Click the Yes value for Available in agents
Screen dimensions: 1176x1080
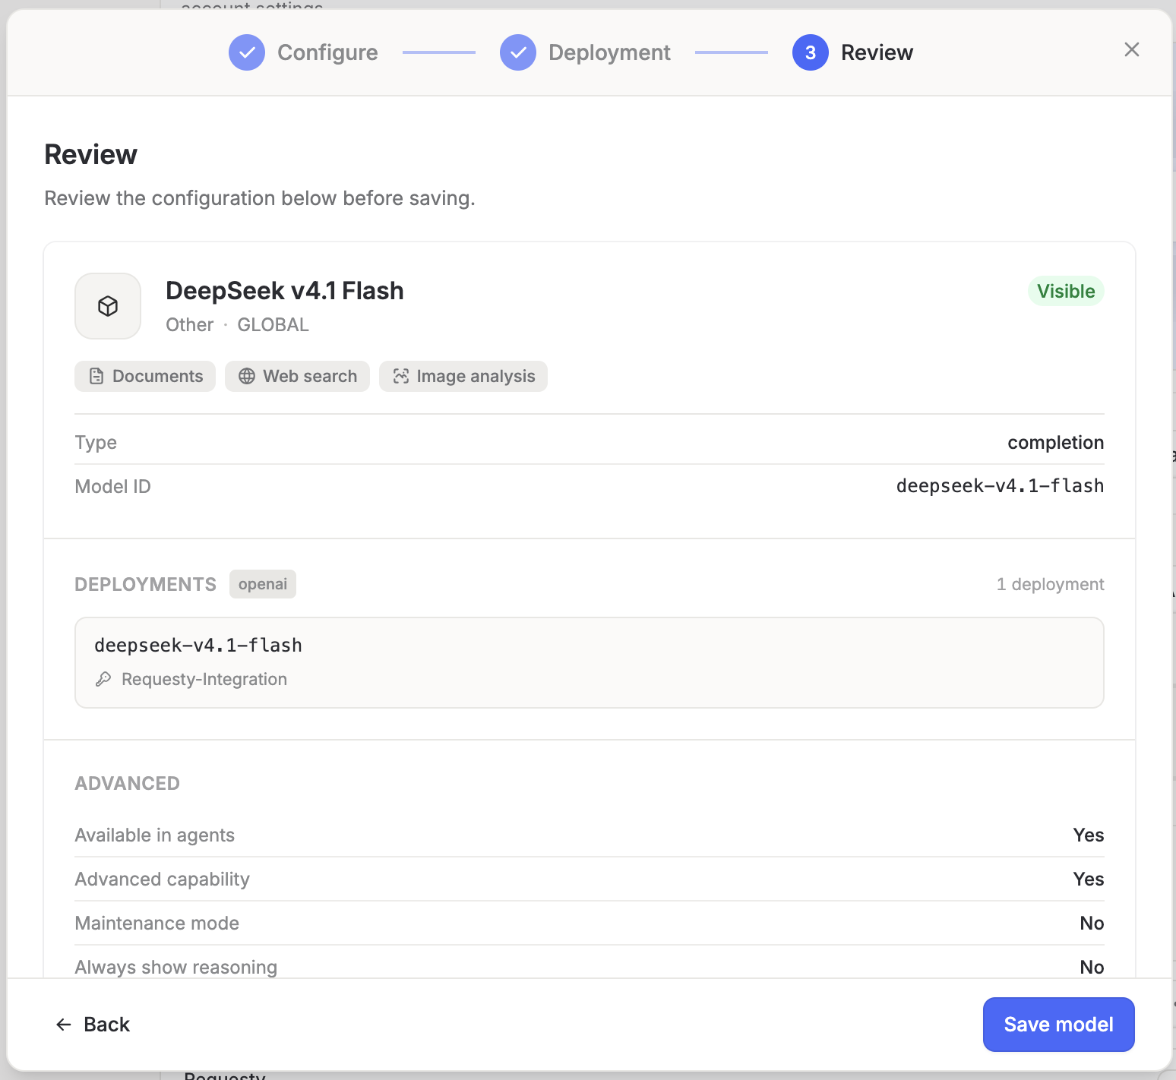click(1089, 835)
